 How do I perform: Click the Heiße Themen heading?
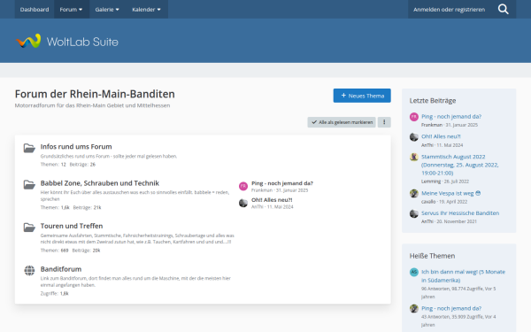(x=432, y=256)
